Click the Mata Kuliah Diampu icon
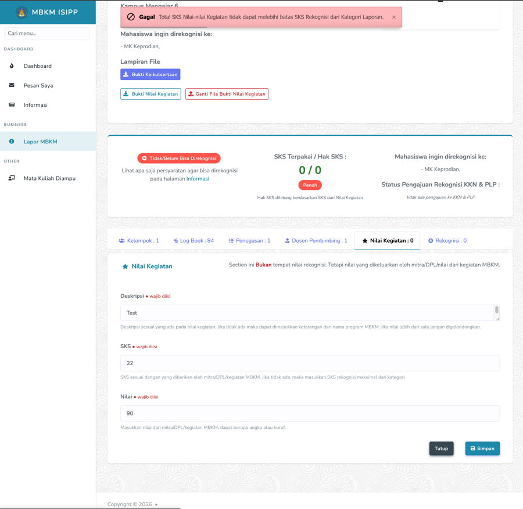This screenshot has width=523, height=509. [12, 178]
